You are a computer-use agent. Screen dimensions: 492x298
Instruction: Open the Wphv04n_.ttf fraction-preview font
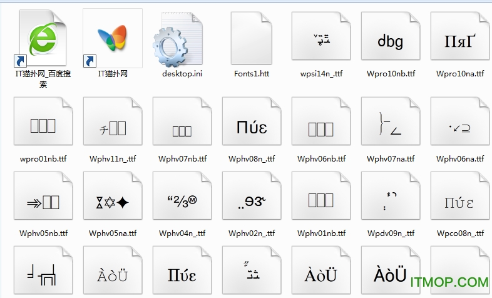182,199
